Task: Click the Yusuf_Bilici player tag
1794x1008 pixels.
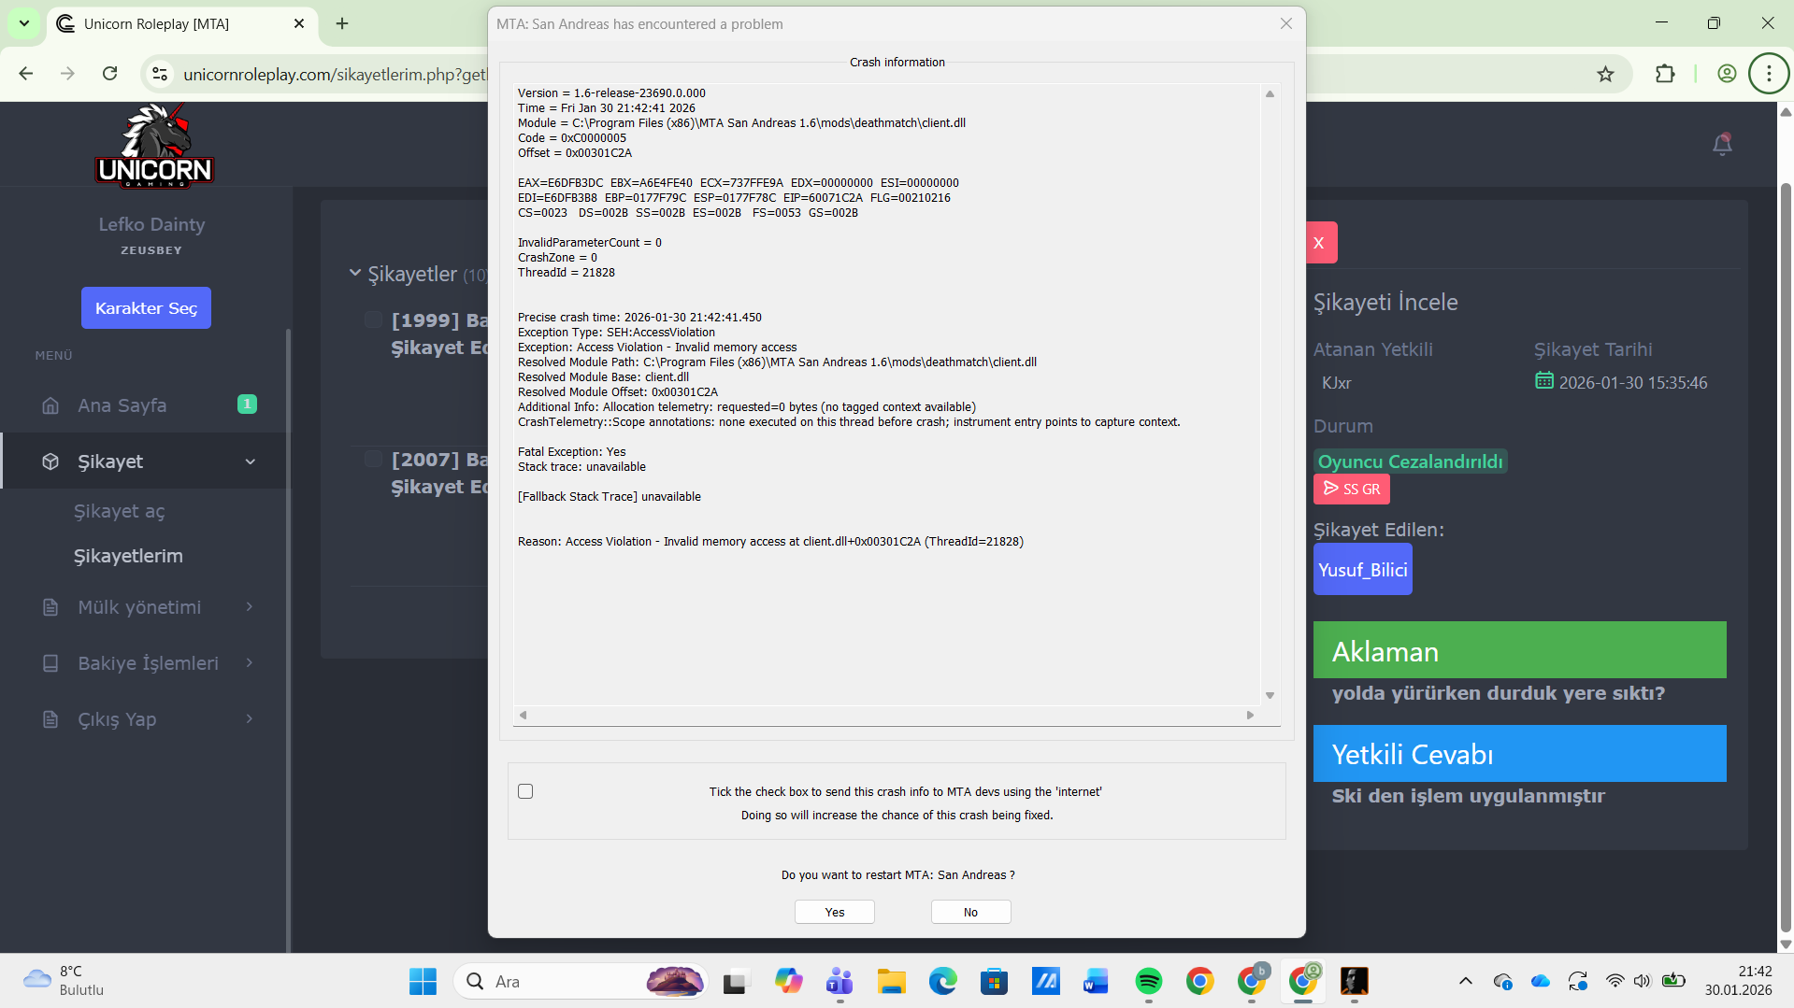Action: (1362, 570)
